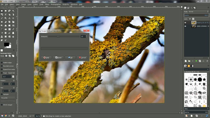Open the No guides dropdown

(8, 98)
